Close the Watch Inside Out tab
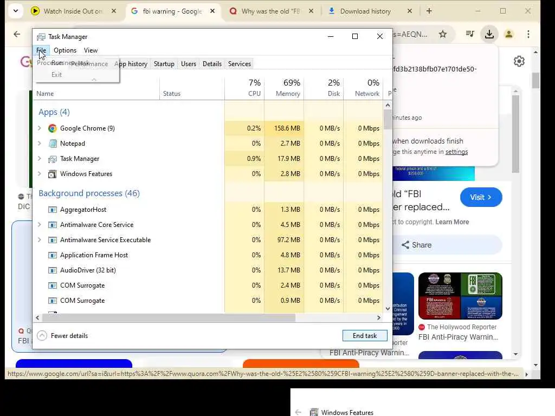Image resolution: width=555 pixels, height=416 pixels. click(x=114, y=11)
